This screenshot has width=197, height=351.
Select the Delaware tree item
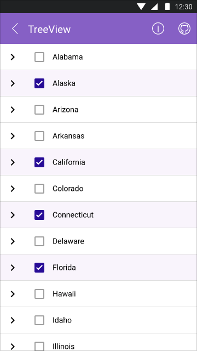point(99,241)
